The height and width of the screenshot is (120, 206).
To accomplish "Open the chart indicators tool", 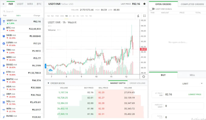I will 138,16.
